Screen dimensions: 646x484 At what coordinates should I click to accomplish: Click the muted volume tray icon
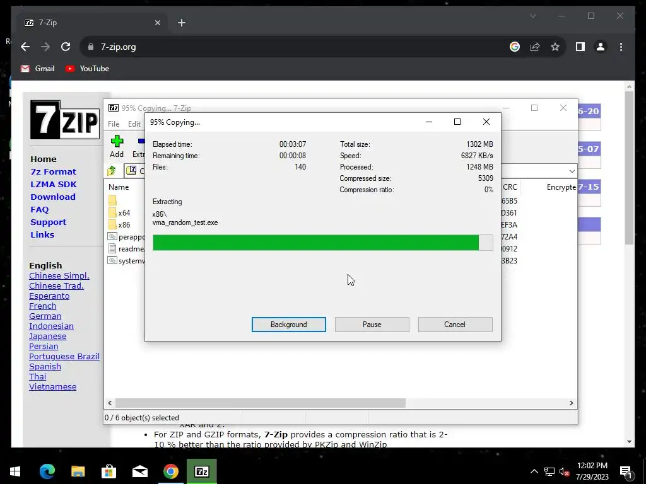pyautogui.click(x=564, y=472)
